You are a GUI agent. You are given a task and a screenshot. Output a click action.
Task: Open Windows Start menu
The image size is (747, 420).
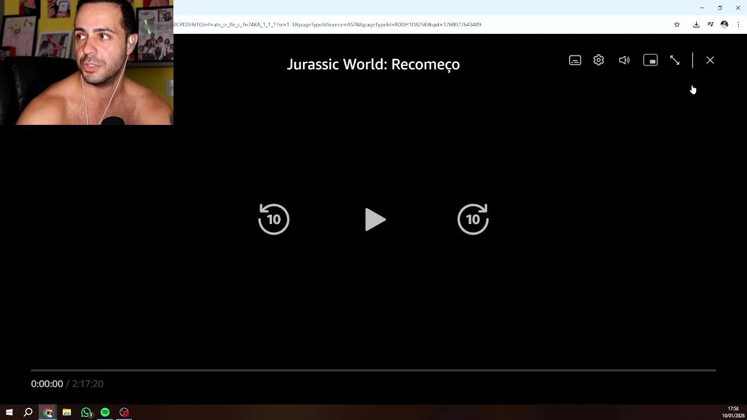click(9, 412)
